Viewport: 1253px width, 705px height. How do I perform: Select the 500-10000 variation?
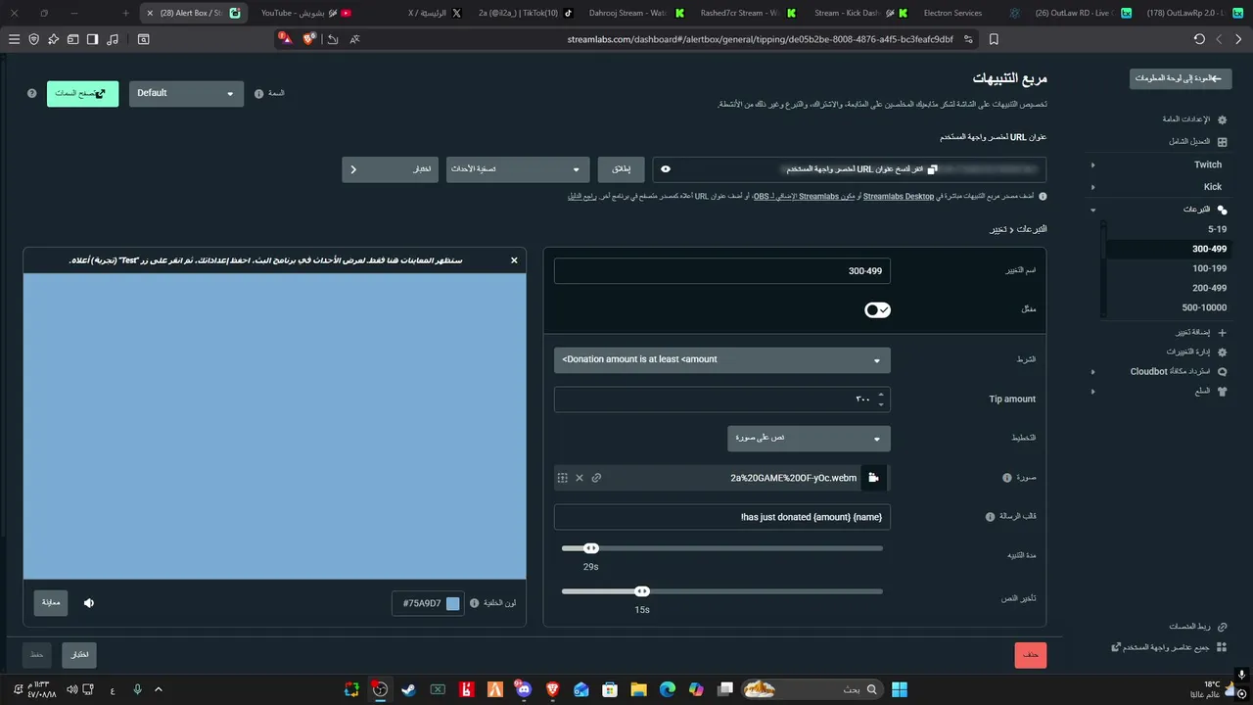(1204, 307)
